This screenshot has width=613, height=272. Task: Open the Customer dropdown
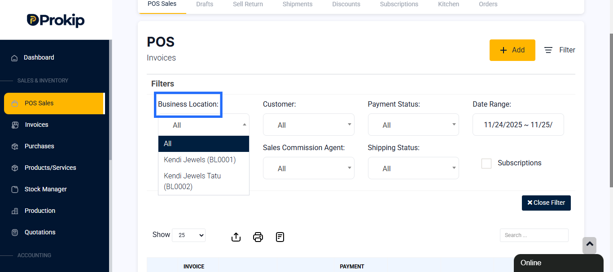coord(309,125)
